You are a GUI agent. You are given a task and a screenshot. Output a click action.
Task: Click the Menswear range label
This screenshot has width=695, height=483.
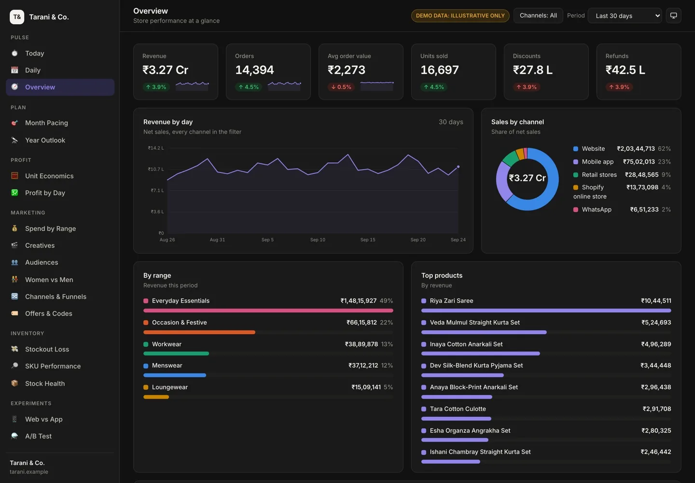coord(167,366)
